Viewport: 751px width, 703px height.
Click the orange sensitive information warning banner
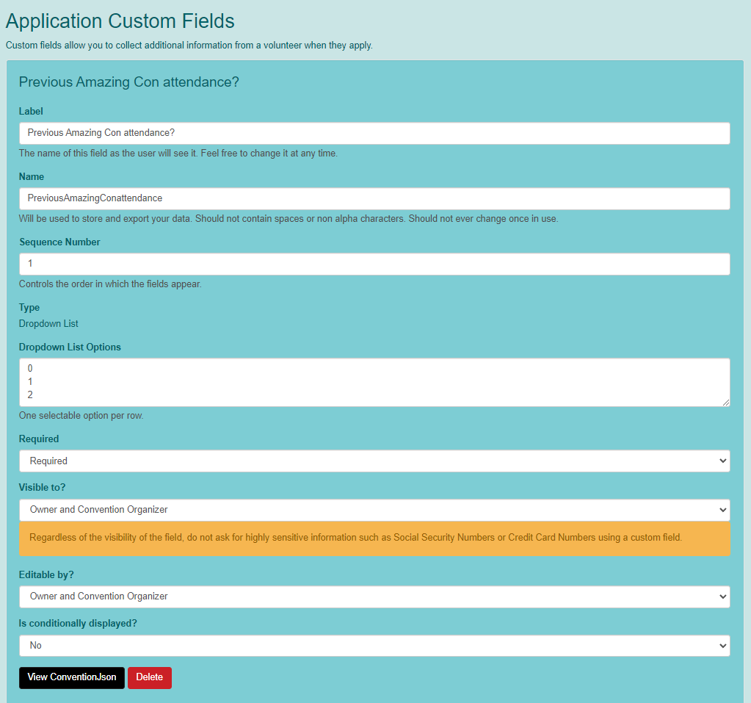pos(374,538)
